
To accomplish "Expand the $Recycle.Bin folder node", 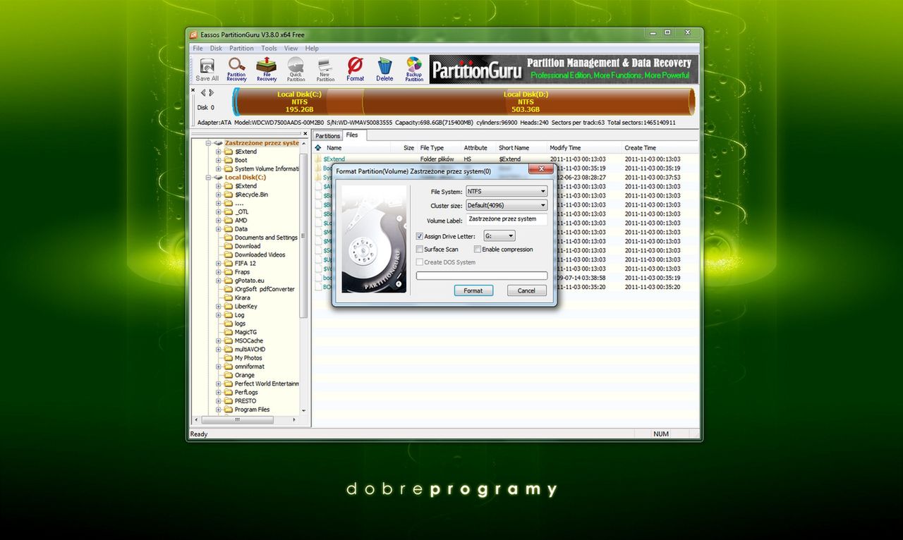I will [219, 195].
